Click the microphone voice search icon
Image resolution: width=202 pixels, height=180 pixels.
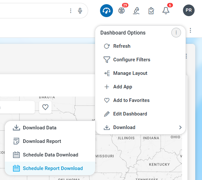80,11
